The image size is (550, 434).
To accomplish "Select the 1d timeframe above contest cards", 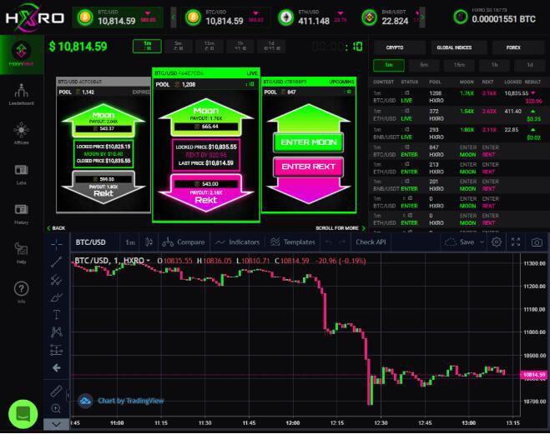I will point(271,46).
